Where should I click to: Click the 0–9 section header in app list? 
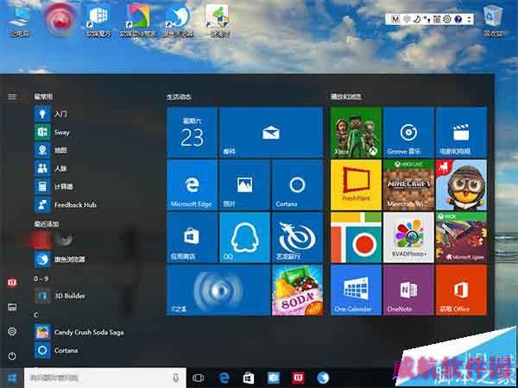(x=41, y=278)
